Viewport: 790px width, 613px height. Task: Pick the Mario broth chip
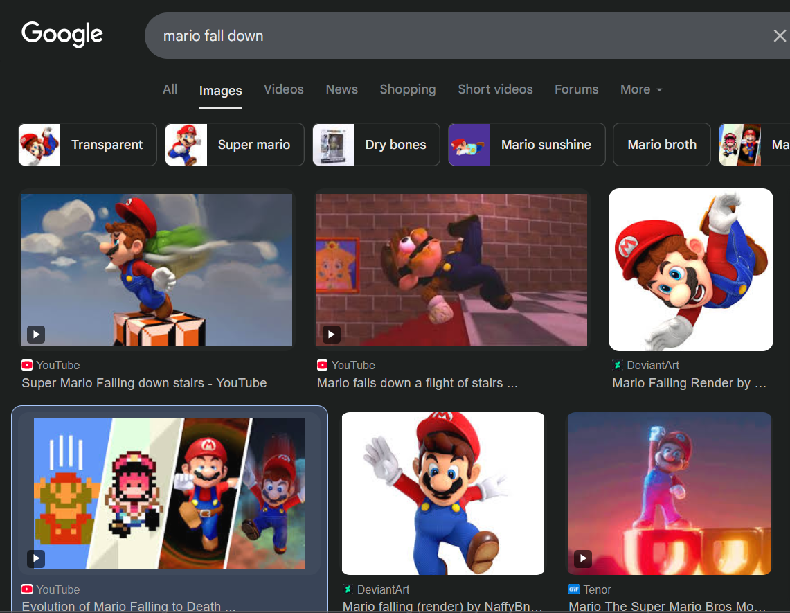[x=661, y=145]
